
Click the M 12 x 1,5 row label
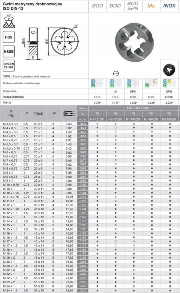[10, 213]
